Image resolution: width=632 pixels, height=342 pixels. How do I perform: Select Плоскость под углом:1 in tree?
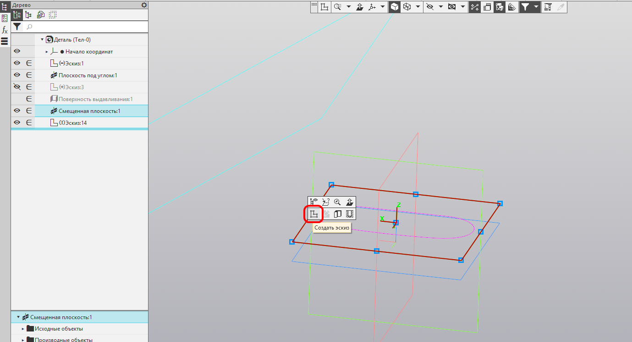click(88, 75)
